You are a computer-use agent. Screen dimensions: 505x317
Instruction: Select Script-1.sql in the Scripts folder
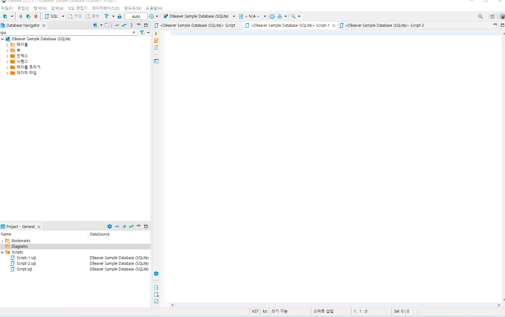(x=26, y=258)
